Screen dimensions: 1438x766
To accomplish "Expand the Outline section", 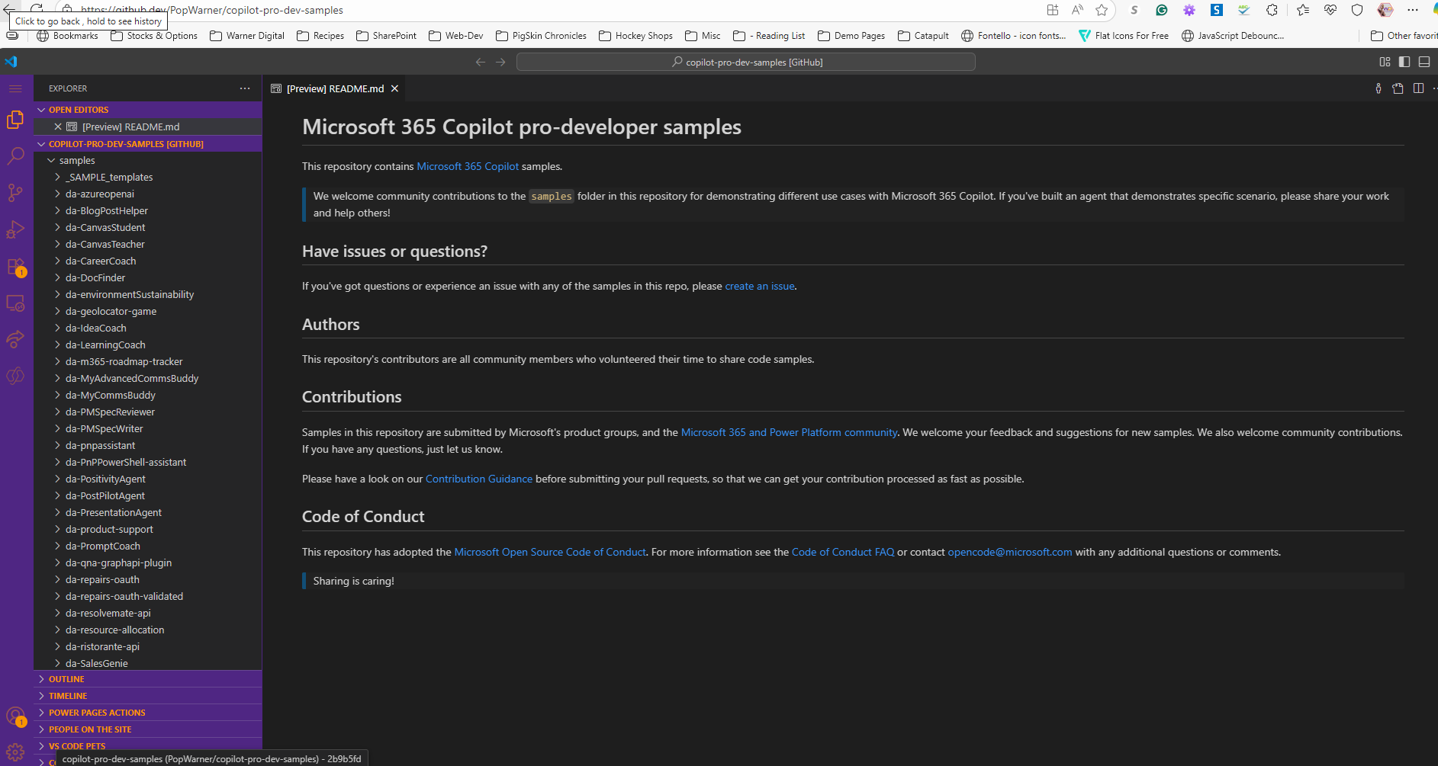I will click(148, 679).
